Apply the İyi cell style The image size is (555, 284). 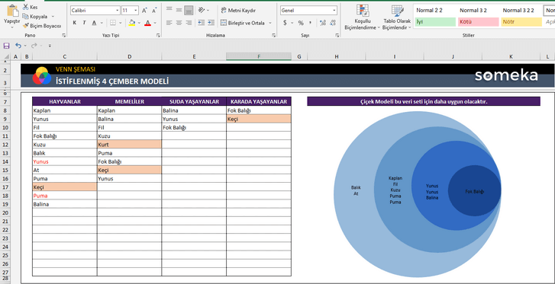(435, 22)
